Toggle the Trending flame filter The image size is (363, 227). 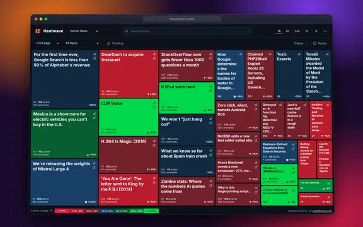point(115,44)
